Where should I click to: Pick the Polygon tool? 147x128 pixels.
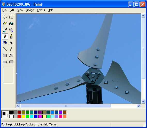tap(11, 56)
